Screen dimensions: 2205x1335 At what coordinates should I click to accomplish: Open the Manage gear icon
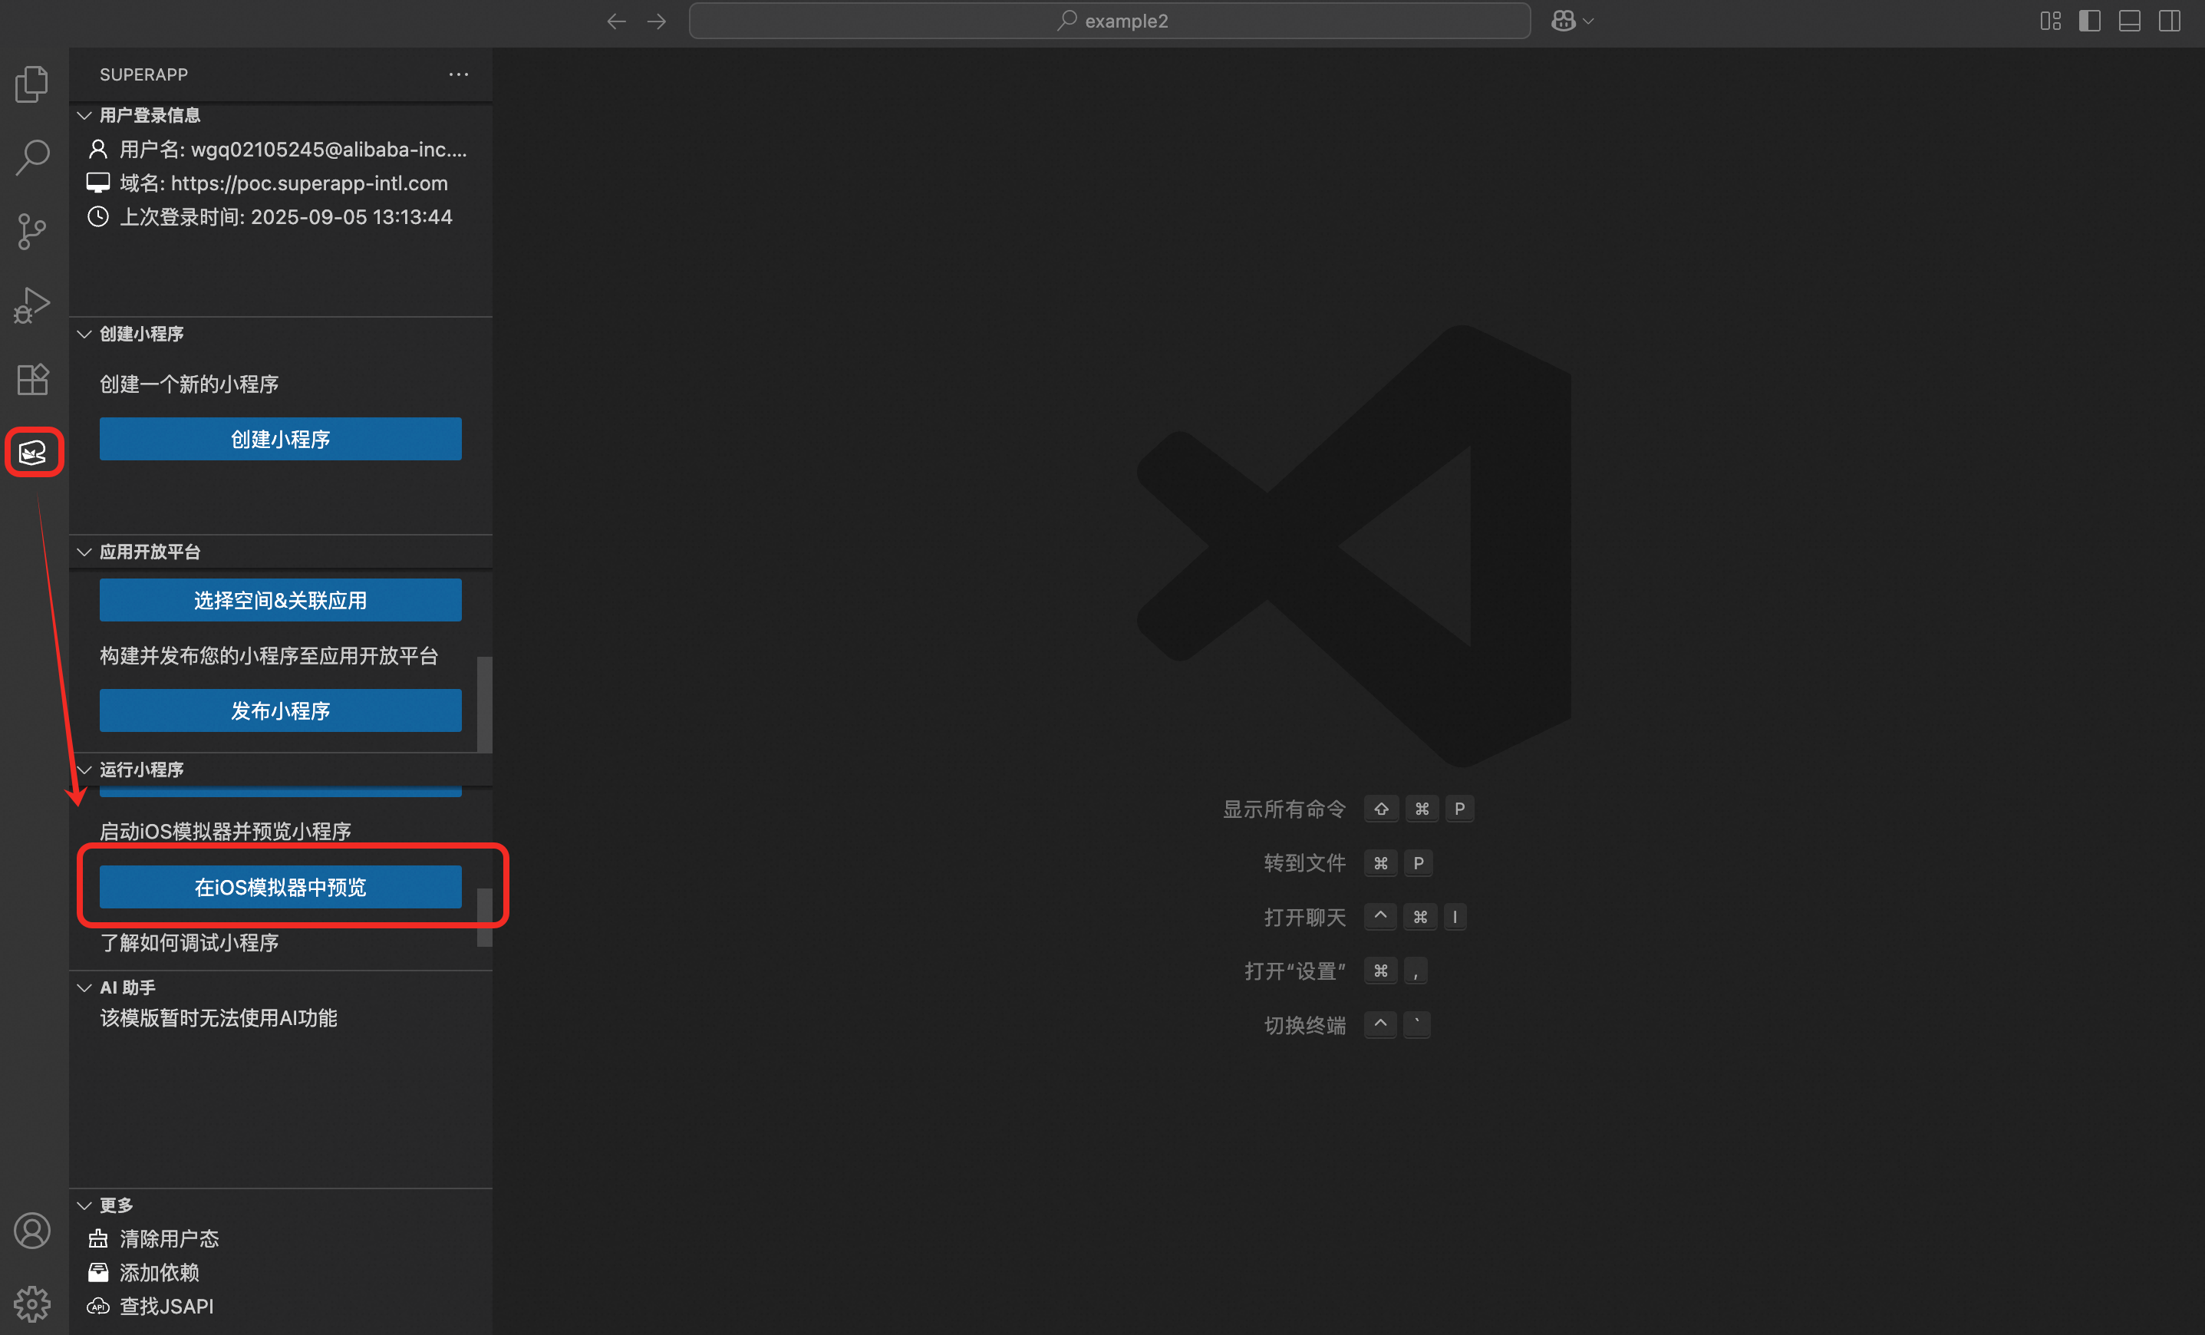coord(32,1304)
